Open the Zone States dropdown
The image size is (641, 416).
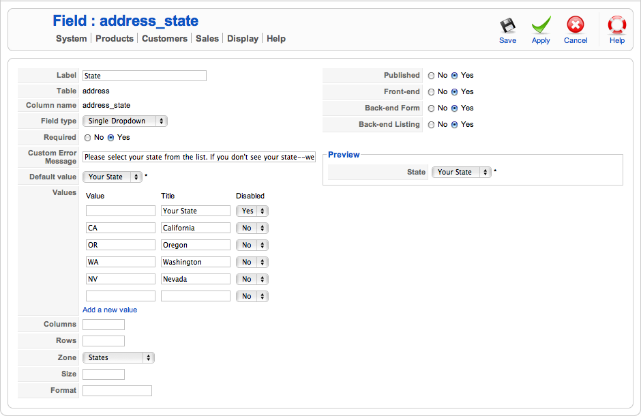pyautogui.click(x=119, y=357)
